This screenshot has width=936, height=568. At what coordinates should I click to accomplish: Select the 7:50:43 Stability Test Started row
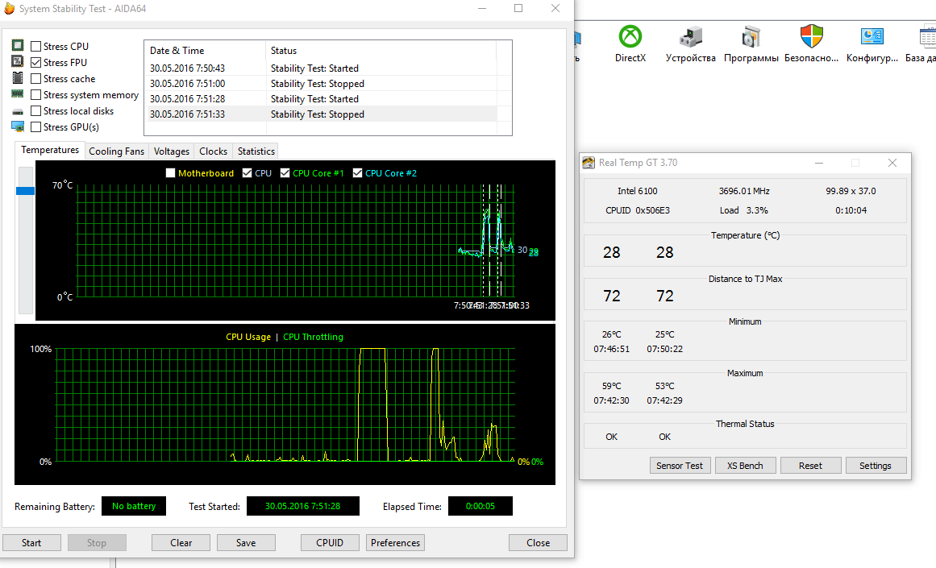click(x=322, y=68)
